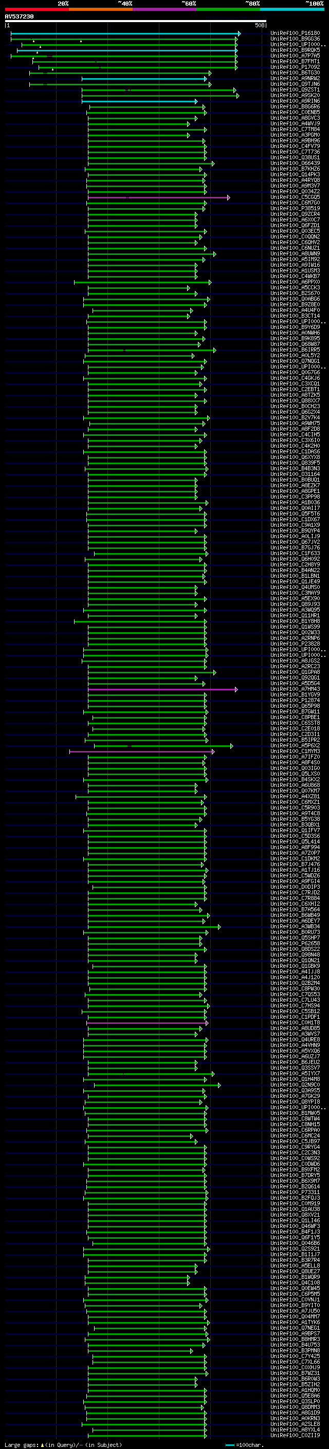Open hit UniRef100_P17092

tap(295, 67)
